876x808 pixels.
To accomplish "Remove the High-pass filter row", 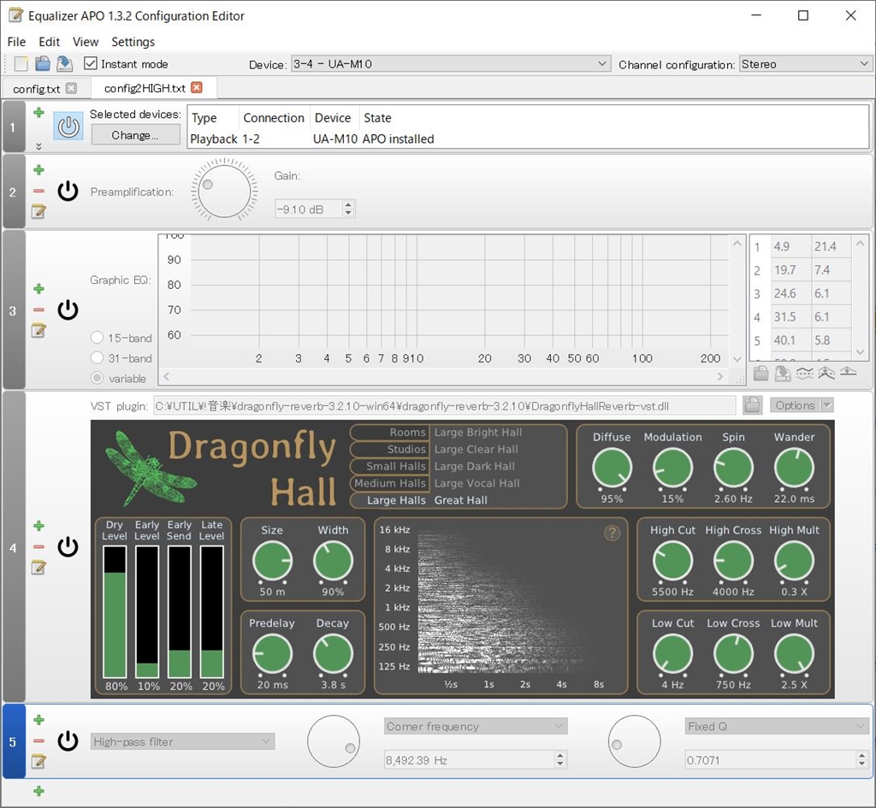I will coord(38,741).
